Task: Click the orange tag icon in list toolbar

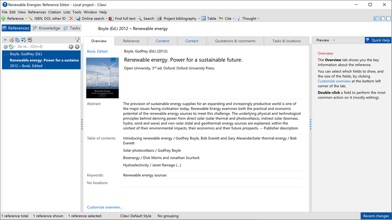Action: click(11, 40)
